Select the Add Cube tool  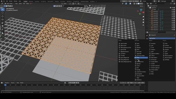(2, 36)
